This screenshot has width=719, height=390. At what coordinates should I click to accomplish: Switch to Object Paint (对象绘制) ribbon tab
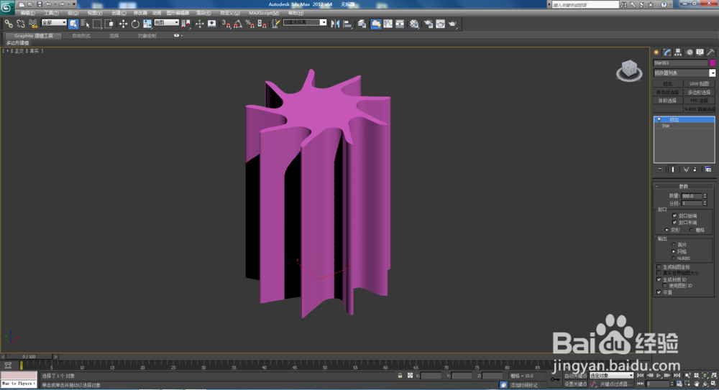tap(147, 36)
